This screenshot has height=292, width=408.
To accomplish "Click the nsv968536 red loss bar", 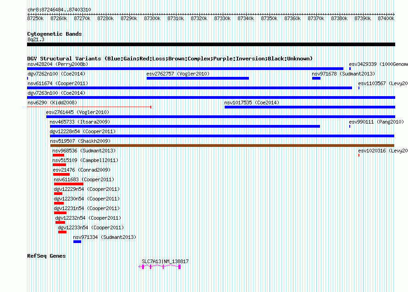I will [58, 155].
